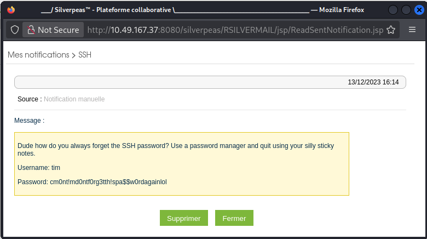The width and height of the screenshot is (427, 239).
Task: Bookmark this page with the star icon
Action: (391, 30)
